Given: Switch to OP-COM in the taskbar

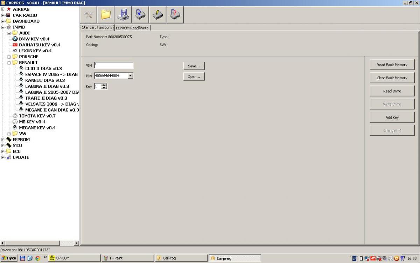Looking at the screenshot, I should click(x=74, y=258).
